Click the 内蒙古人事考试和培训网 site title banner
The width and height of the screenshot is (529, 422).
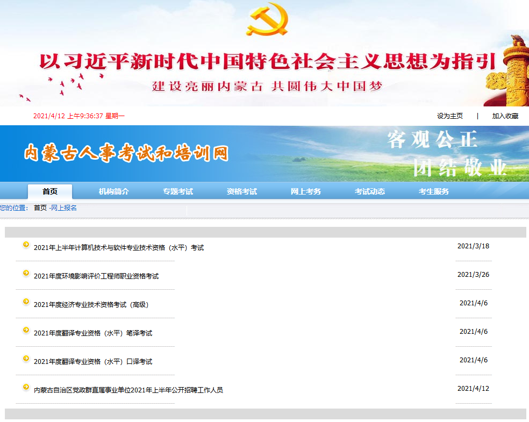[x=126, y=154]
